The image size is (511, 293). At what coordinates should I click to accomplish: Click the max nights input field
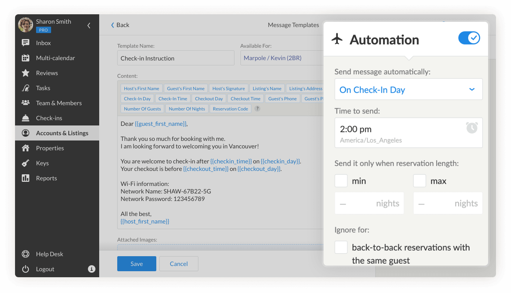[x=448, y=203]
